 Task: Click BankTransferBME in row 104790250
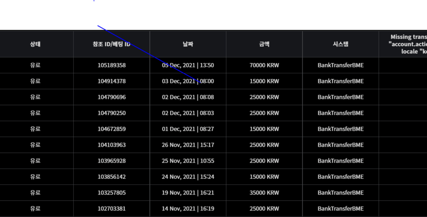(x=341, y=113)
